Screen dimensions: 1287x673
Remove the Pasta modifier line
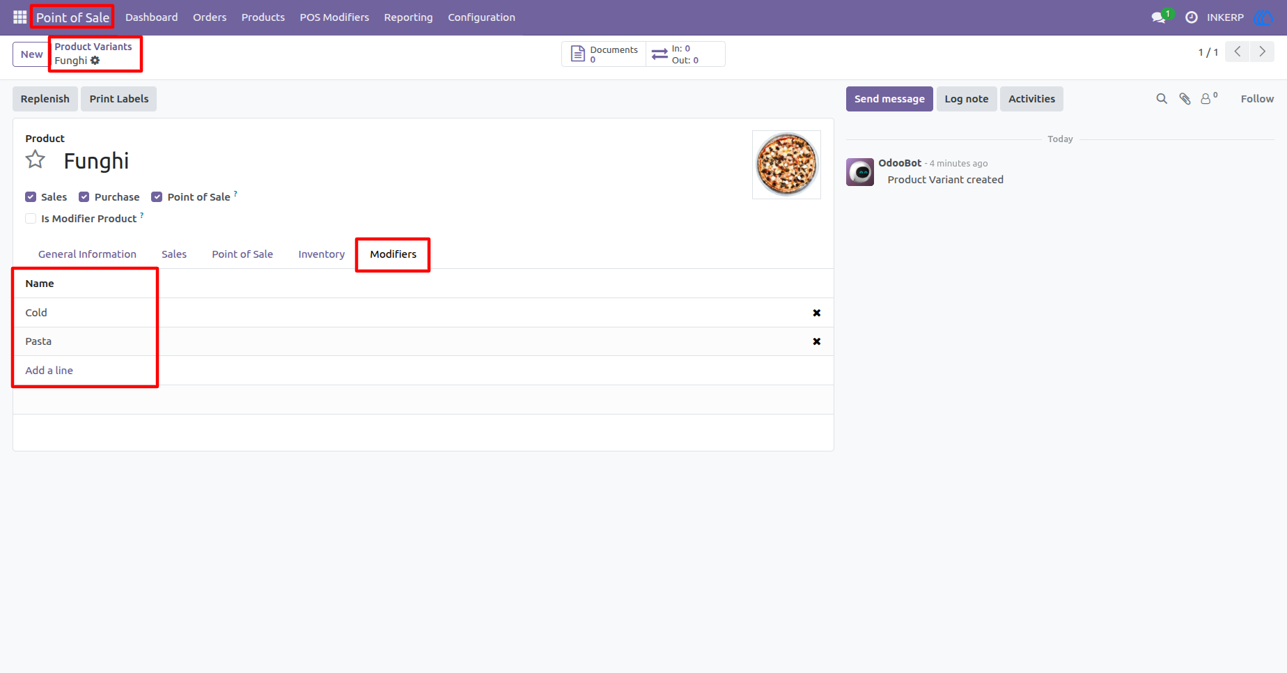tap(817, 341)
